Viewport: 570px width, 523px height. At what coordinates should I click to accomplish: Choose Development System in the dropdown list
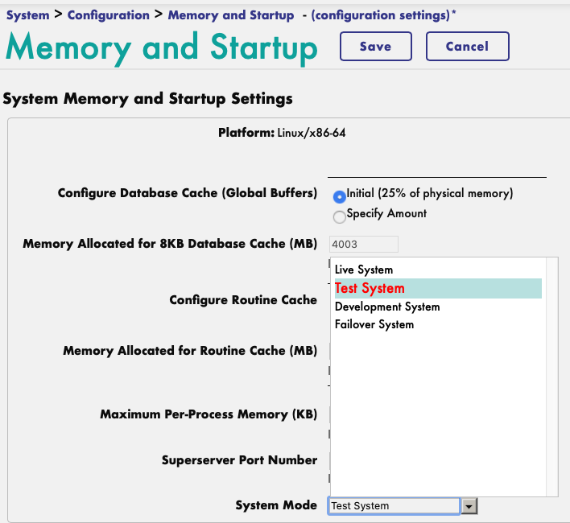(x=387, y=307)
